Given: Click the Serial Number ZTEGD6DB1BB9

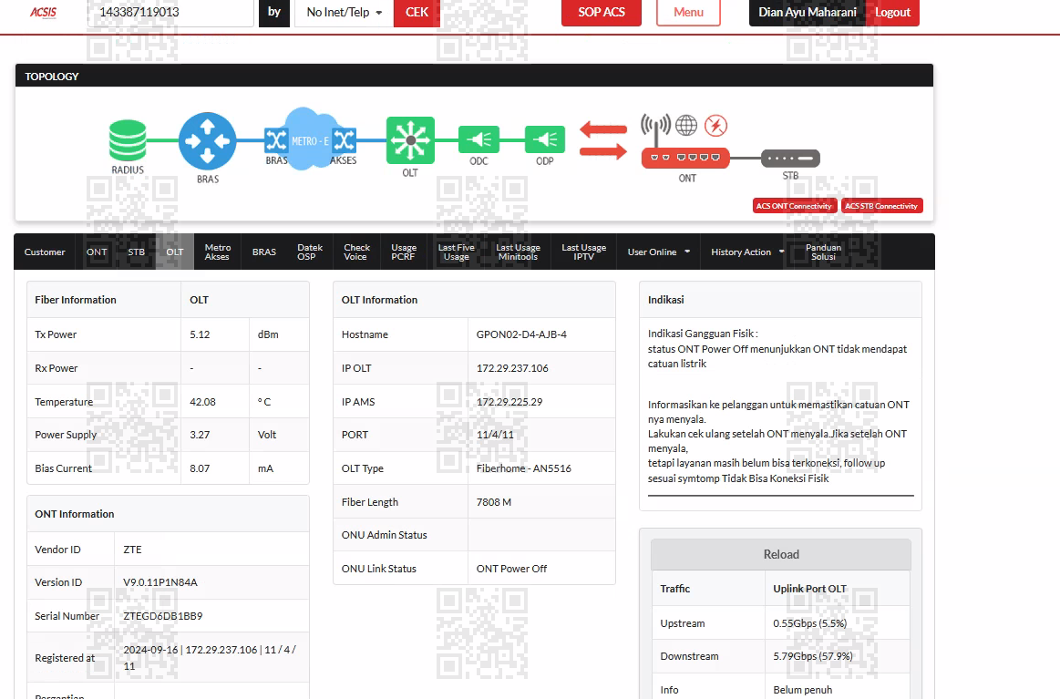Looking at the screenshot, I should 163,616.
